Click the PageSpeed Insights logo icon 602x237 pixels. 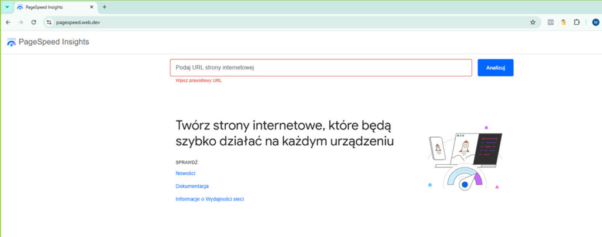click(12, 42)
